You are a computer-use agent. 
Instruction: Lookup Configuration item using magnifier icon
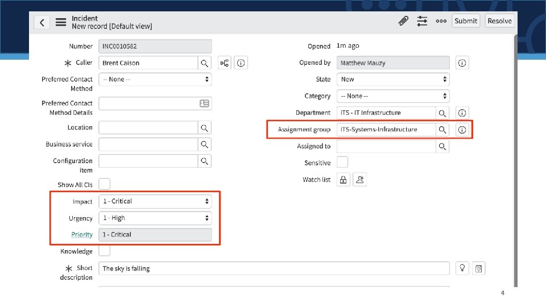pos(204,161)
